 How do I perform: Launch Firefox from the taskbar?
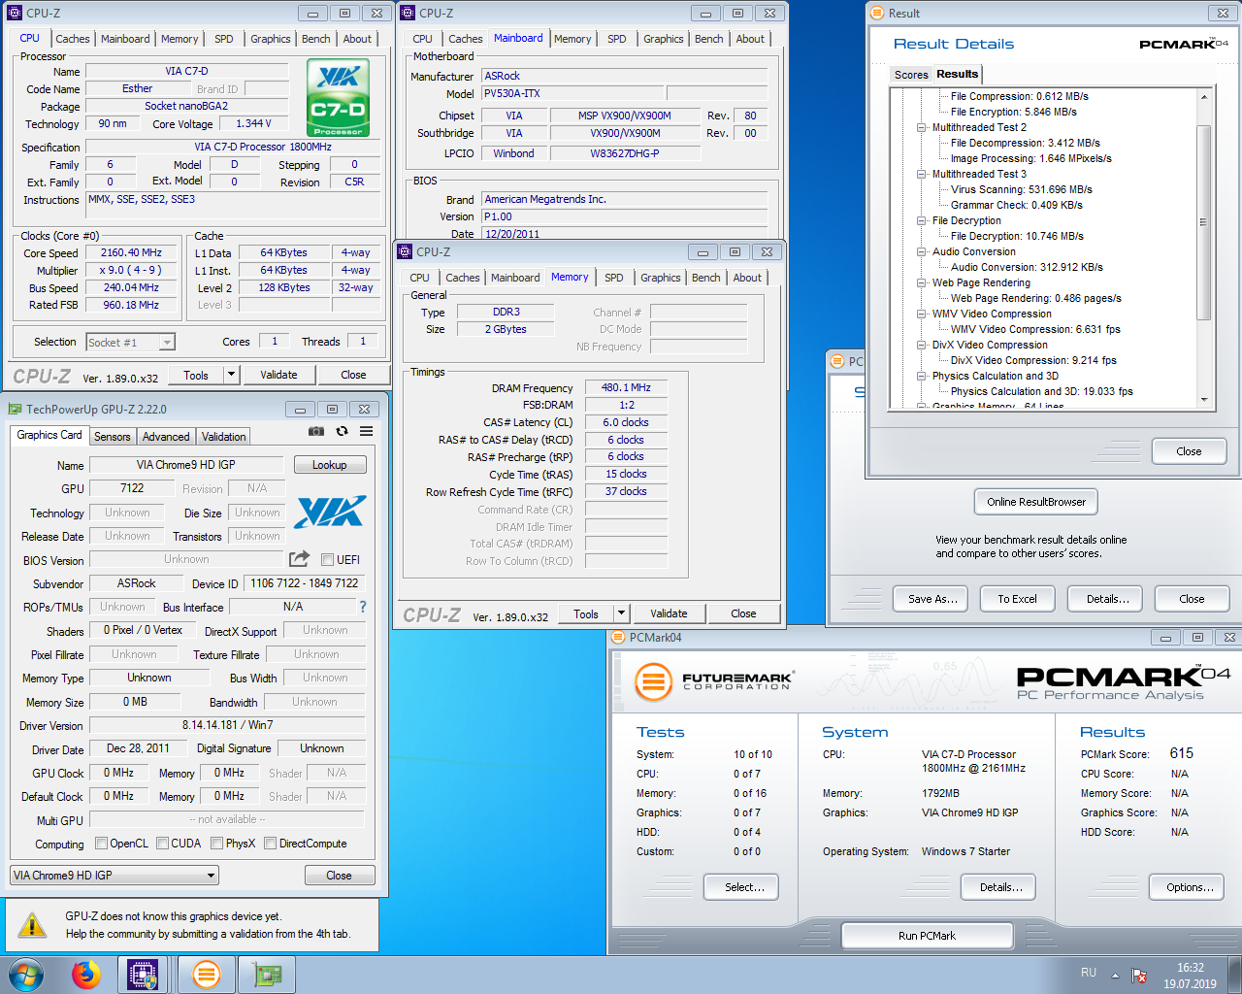click(x=86, y=974)
